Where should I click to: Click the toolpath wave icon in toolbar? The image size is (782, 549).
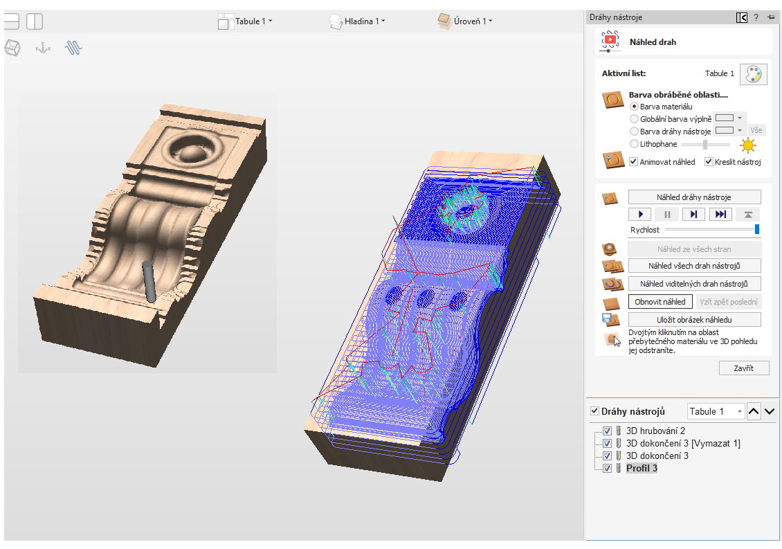pos(74,48)
